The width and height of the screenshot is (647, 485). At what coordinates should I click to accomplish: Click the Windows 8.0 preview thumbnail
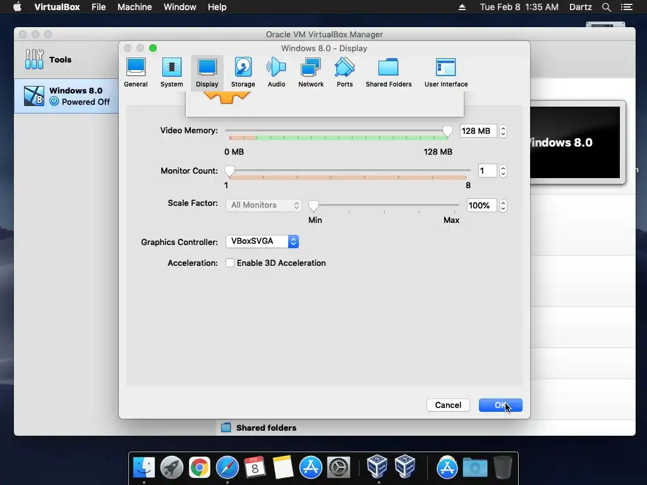575,142
